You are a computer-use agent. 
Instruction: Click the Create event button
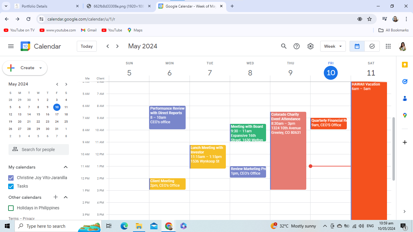pyautogui.click(x=25, y=68)
